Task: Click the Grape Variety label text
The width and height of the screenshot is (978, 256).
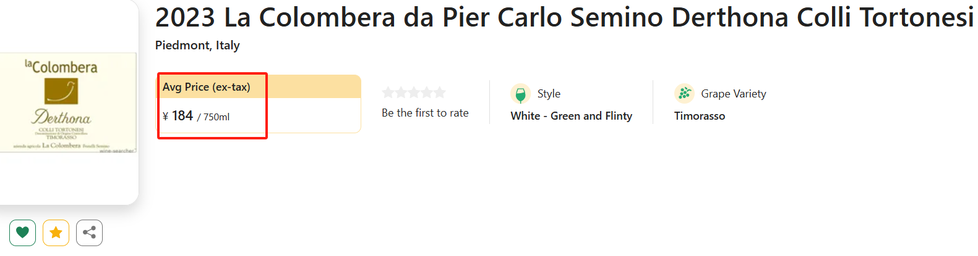Action: tap(733, 94)
